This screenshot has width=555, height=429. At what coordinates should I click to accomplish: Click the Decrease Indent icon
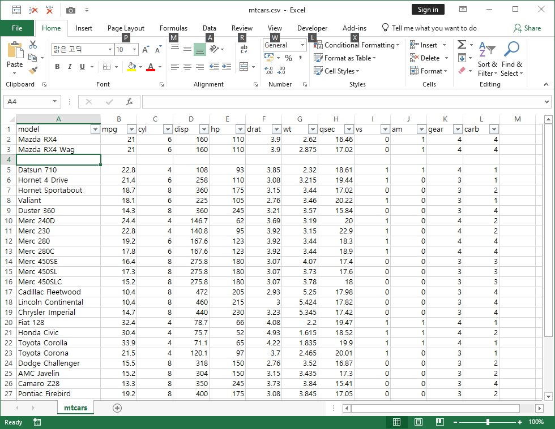point(214,67)
